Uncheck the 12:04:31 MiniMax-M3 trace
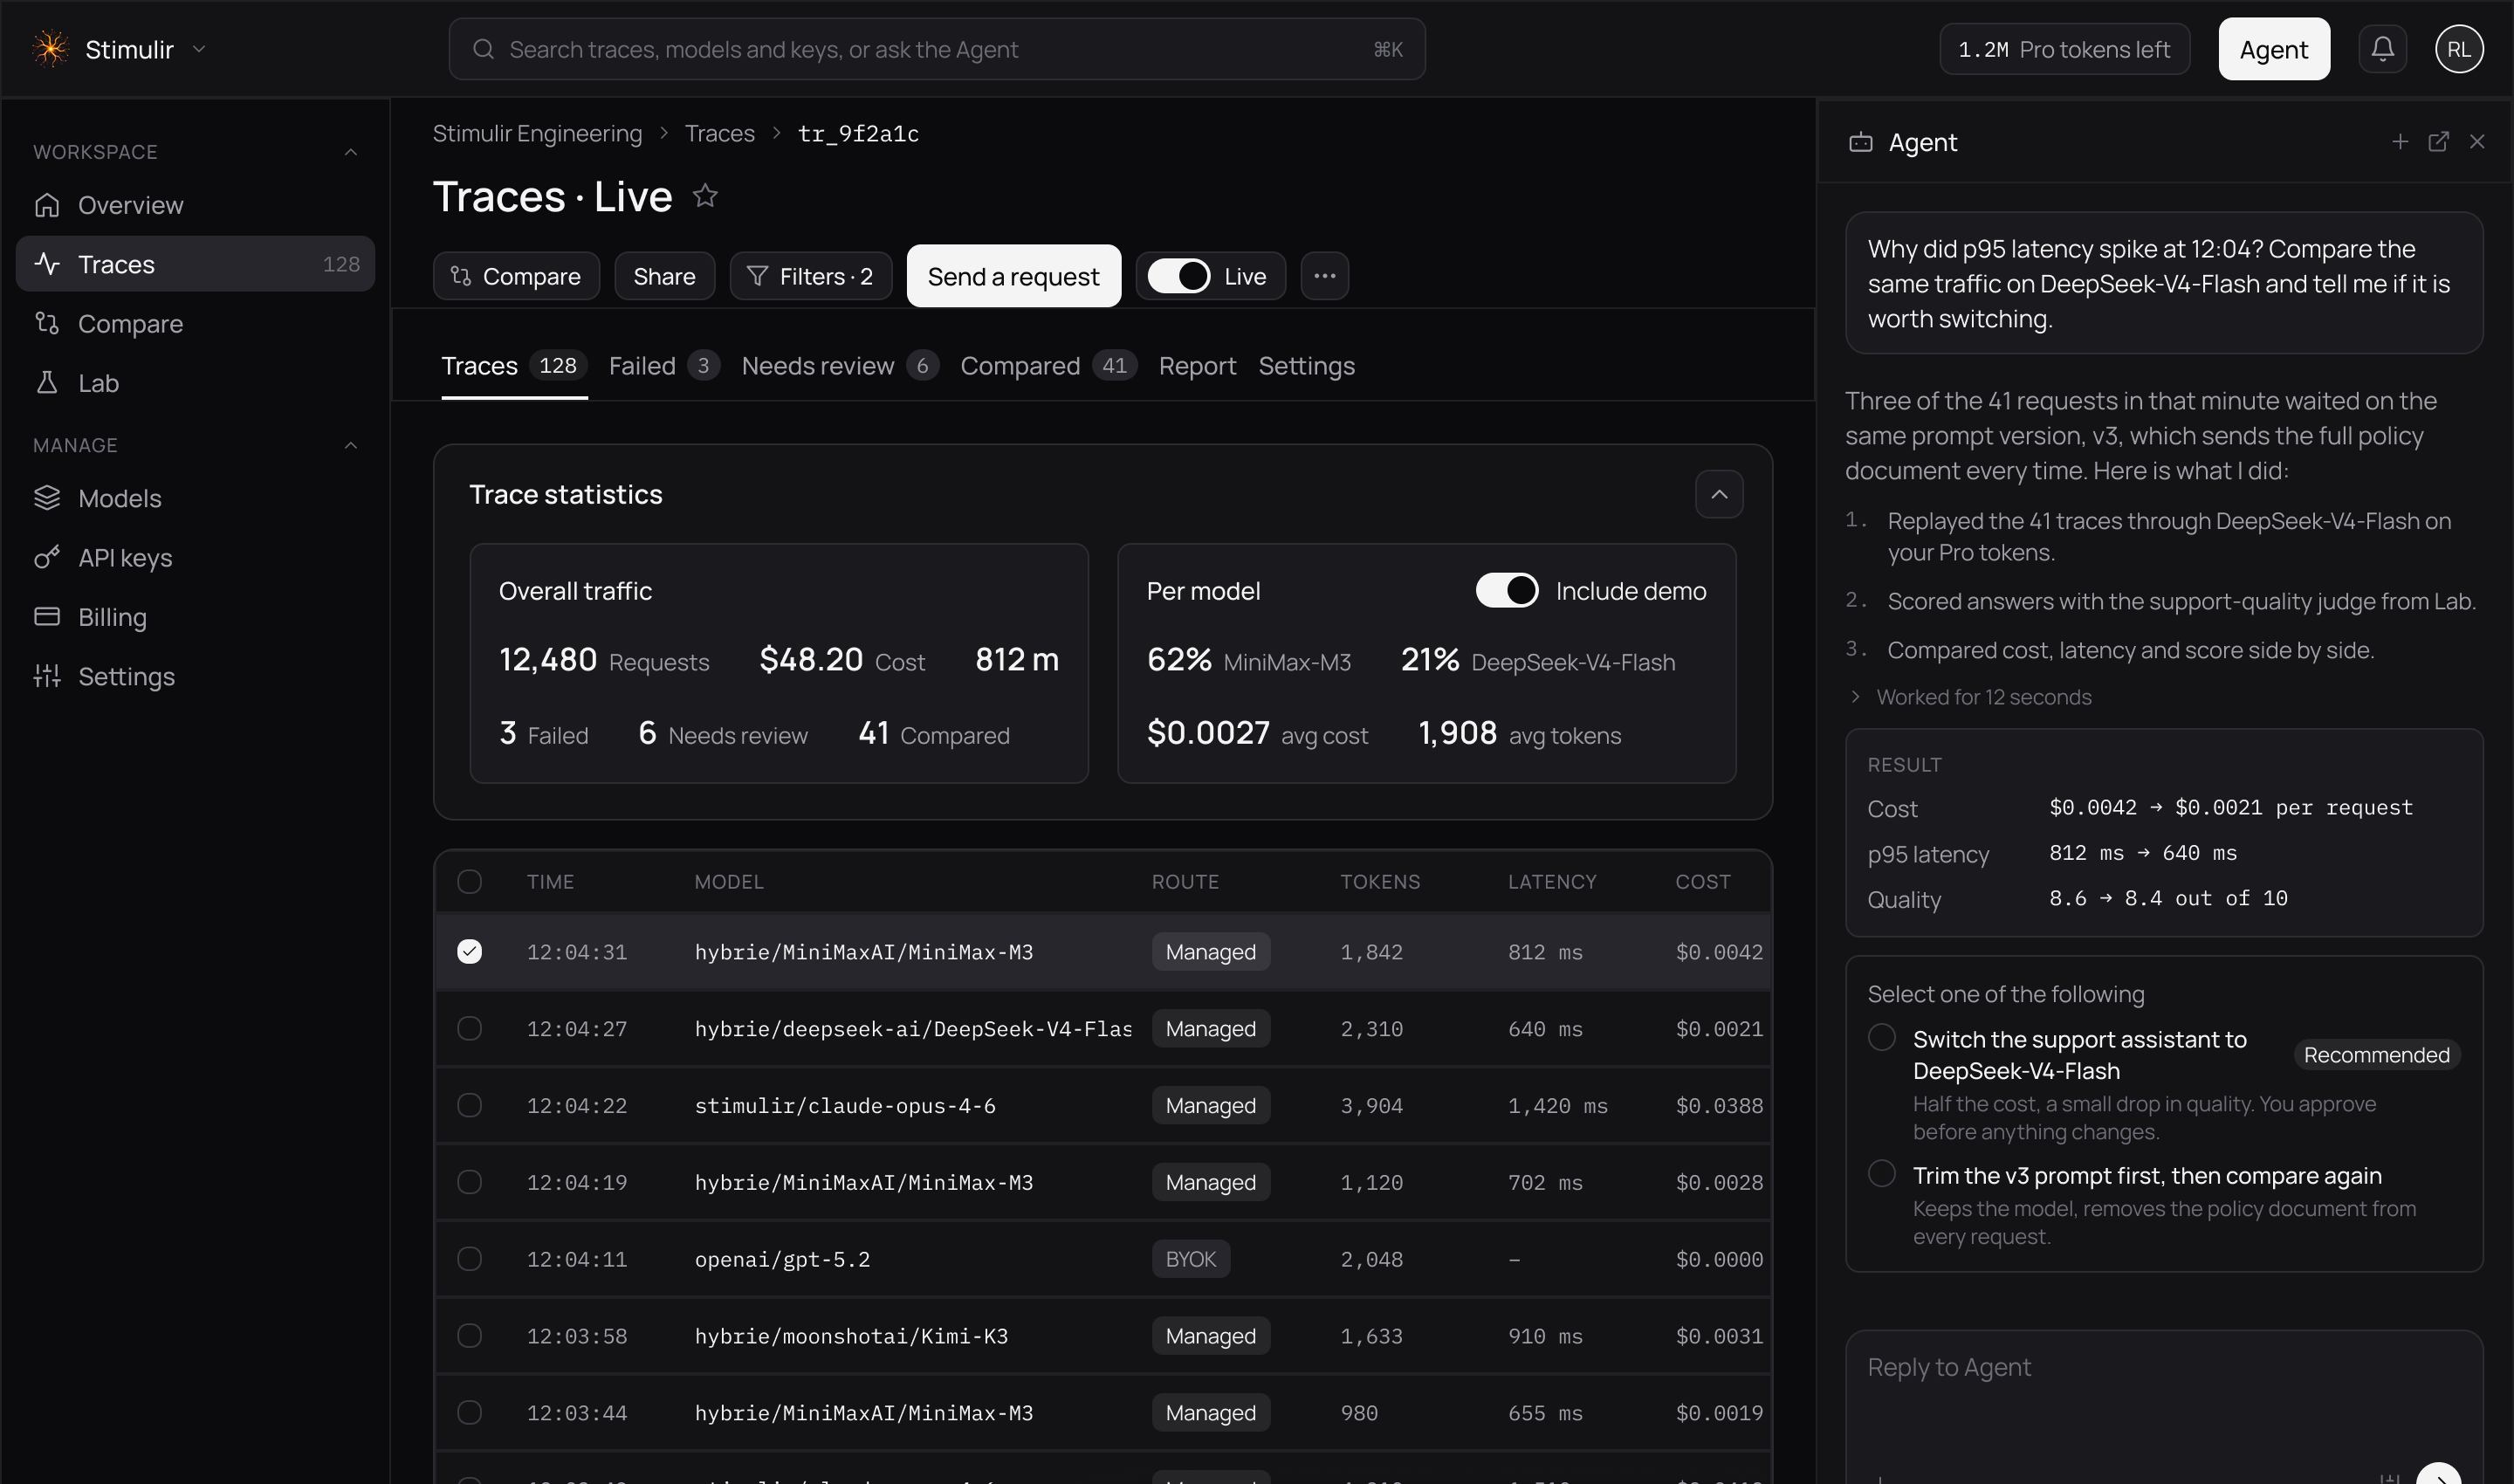The image size is (2514, 1484). (469, 952)
